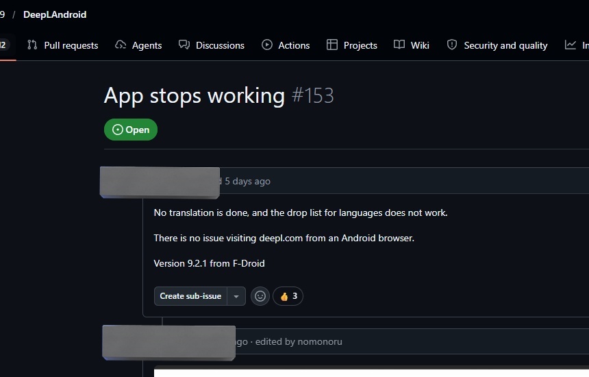Add a reaction with the smiley icon
This screenshot has height=377, width=589.
[260, 296]
